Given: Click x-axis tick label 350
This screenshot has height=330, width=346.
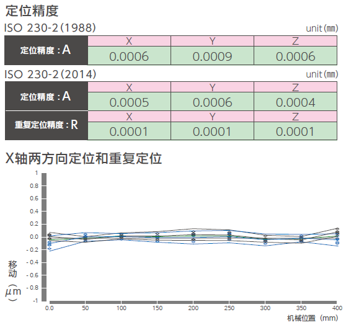Looking at the screenshot, I should point(301,308).
